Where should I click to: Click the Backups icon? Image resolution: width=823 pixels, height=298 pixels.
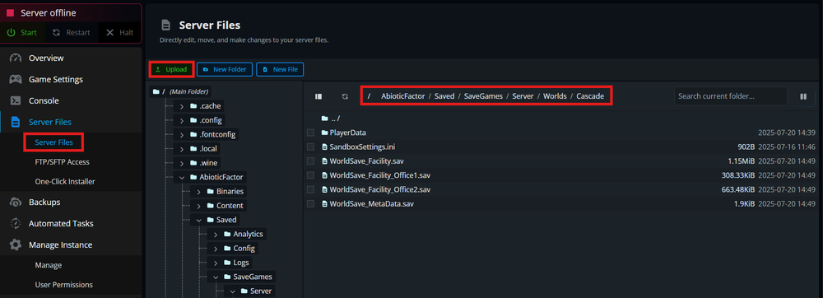pyautogui.click(x=16, y=202)
